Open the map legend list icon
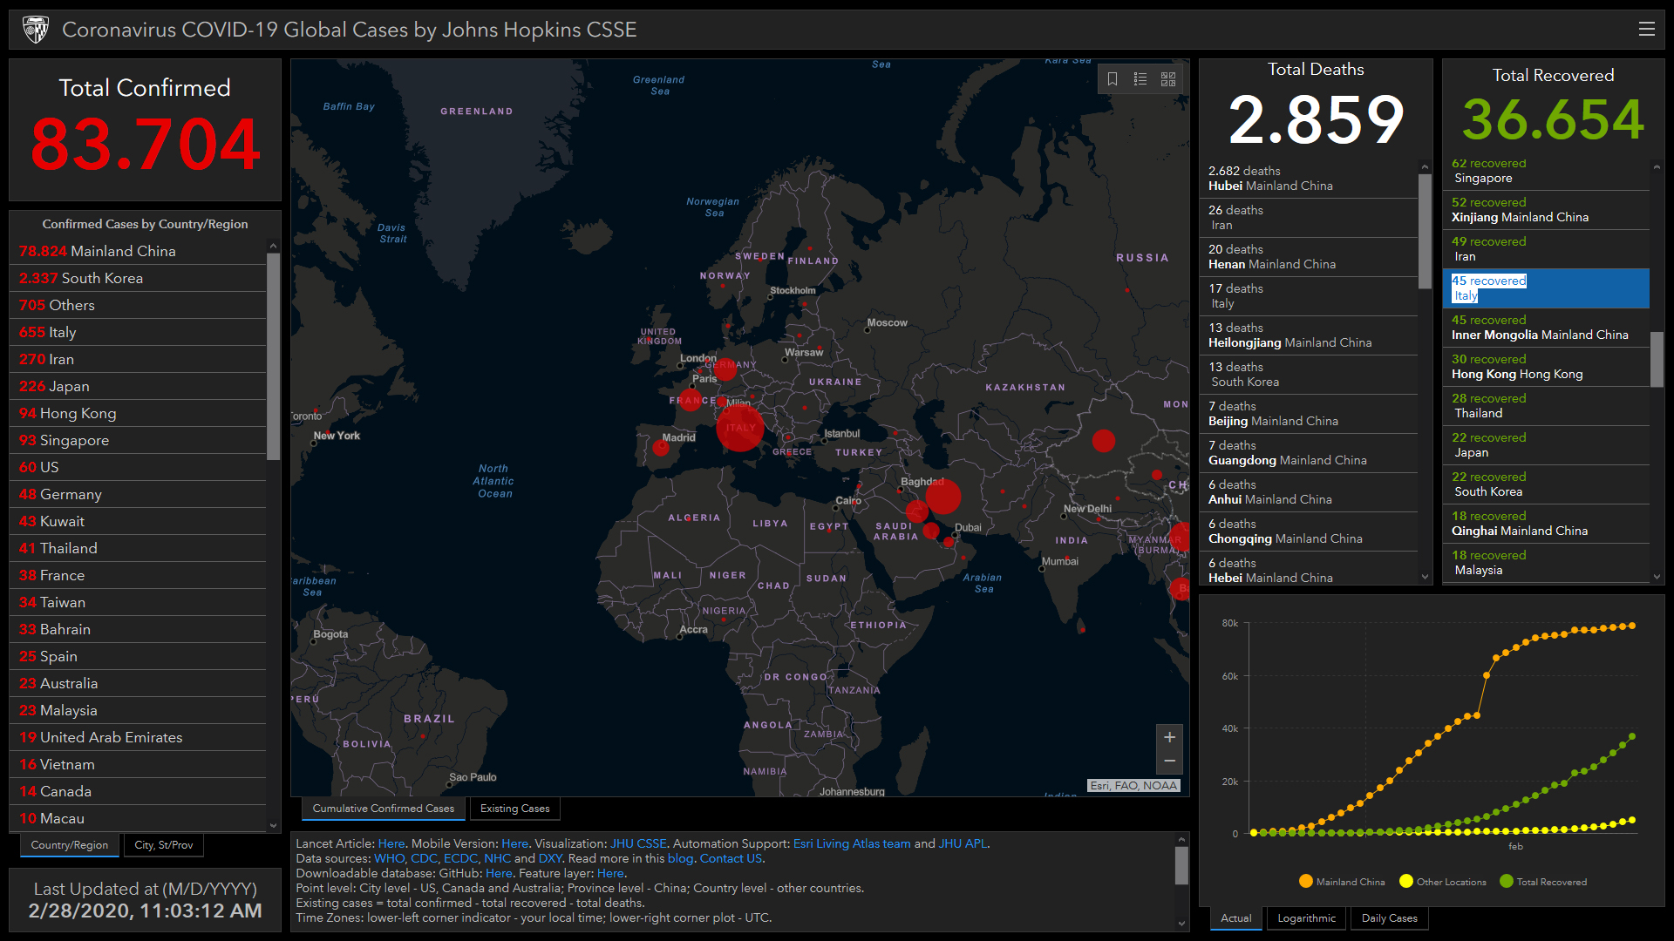 [x=1140, y=79]
